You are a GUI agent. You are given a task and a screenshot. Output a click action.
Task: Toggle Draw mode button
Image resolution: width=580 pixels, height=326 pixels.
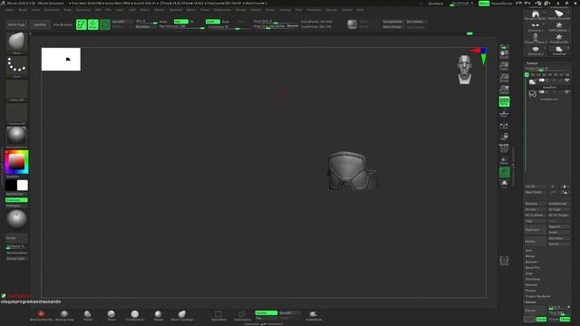click(92, 24)
